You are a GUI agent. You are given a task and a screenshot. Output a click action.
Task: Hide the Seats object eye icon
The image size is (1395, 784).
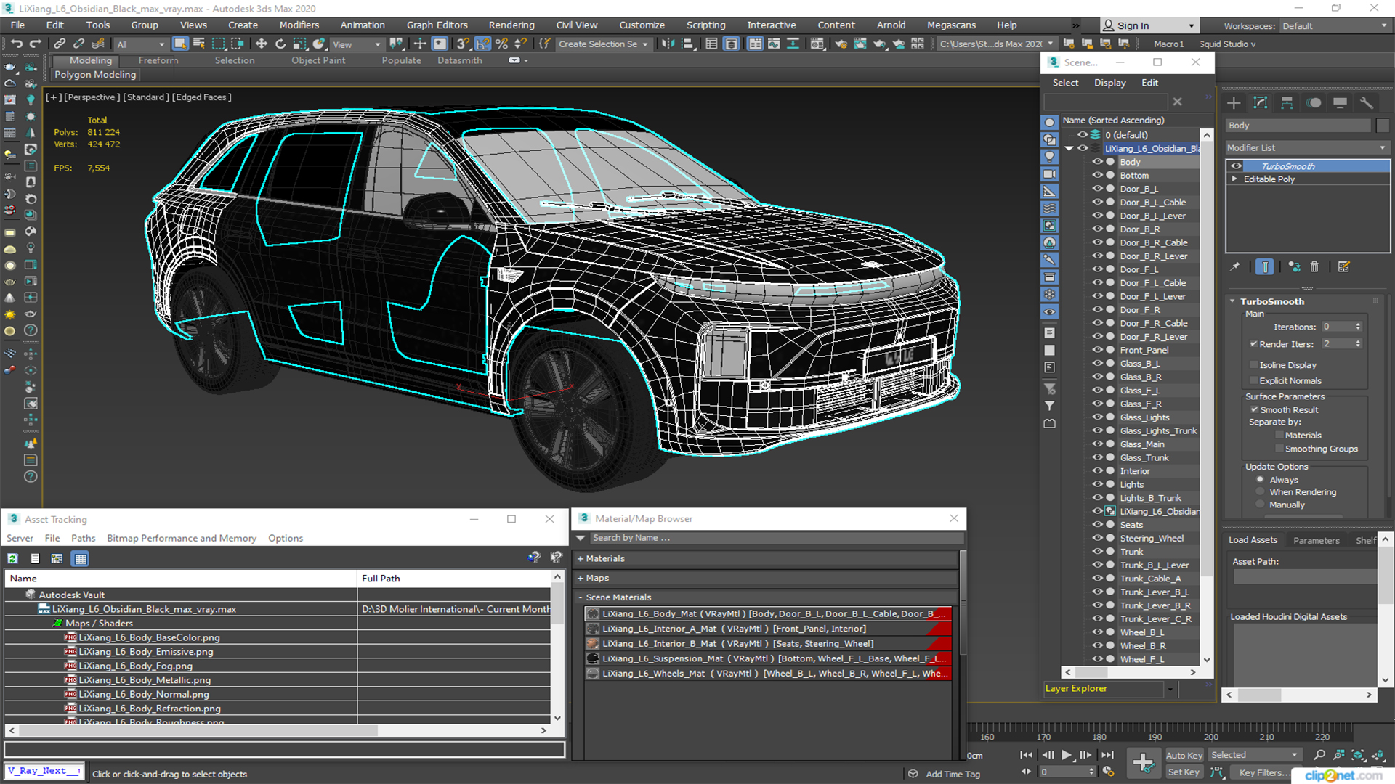[x=1097, y=525]
